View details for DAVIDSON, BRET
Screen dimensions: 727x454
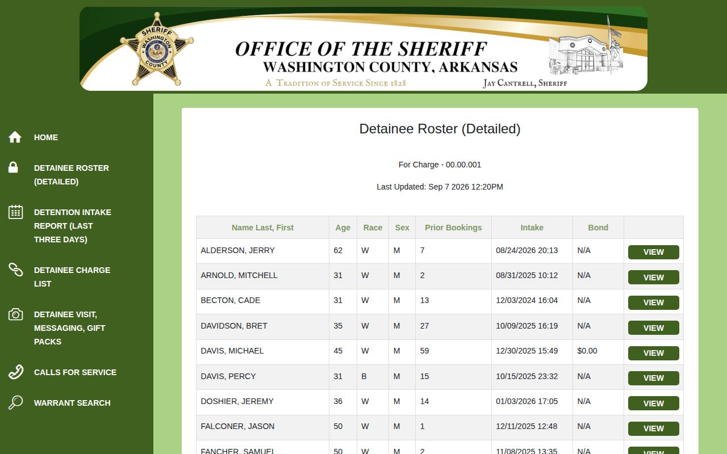point(653,327)
